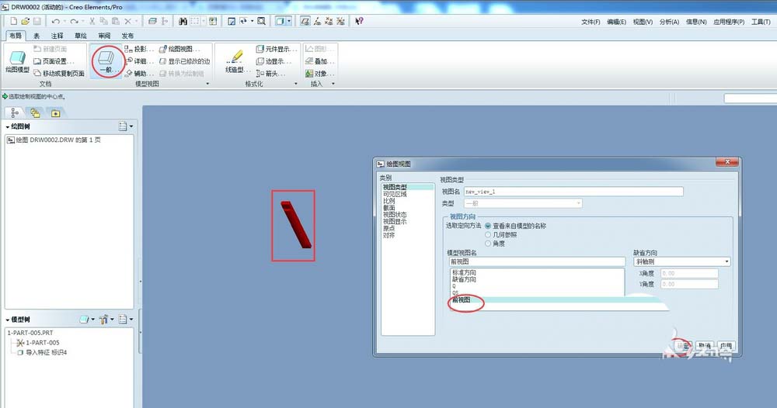Image resolution: width=777 pixels, height=408 pixels.
Task: Click the Zoom magnifier icon
Action: click(261, 21)
